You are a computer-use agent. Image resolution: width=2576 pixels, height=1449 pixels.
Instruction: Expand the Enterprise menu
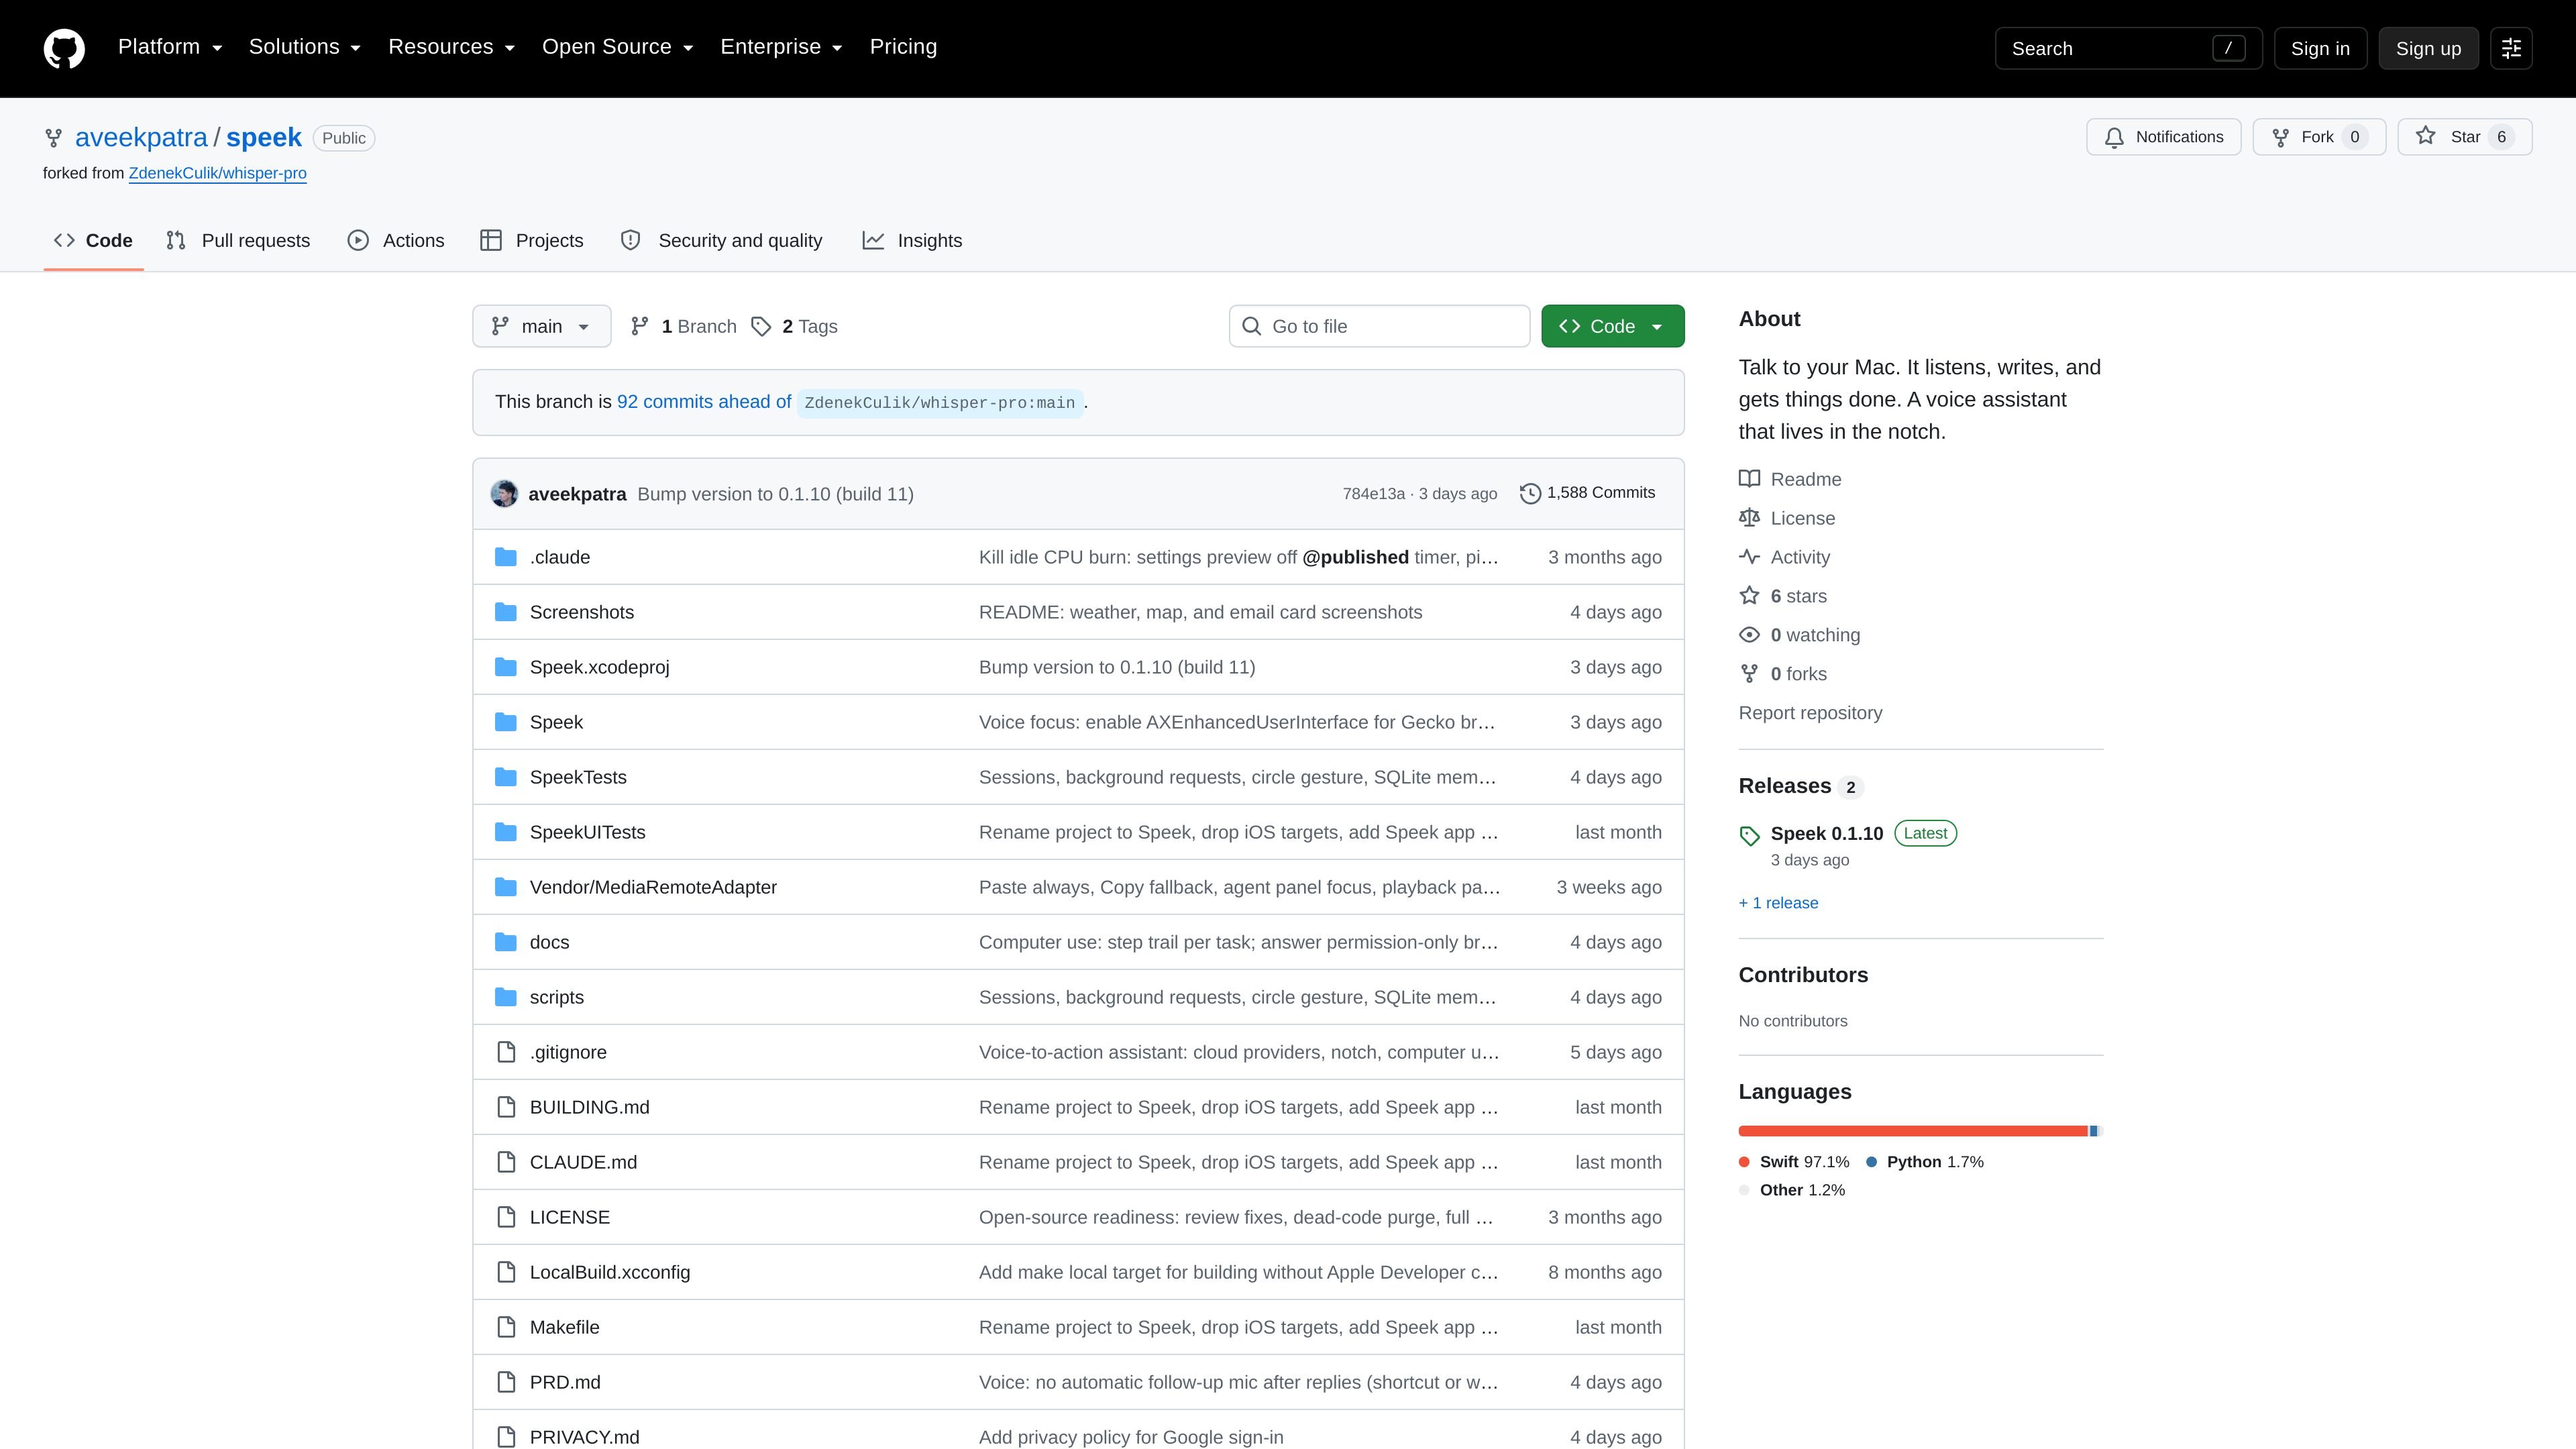click(x=782, y=47)
